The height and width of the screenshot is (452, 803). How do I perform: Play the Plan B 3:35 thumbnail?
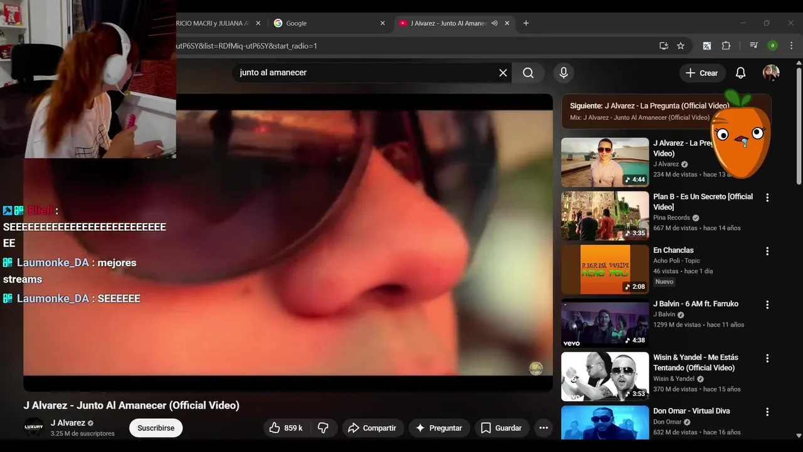[x=605, y=216]
